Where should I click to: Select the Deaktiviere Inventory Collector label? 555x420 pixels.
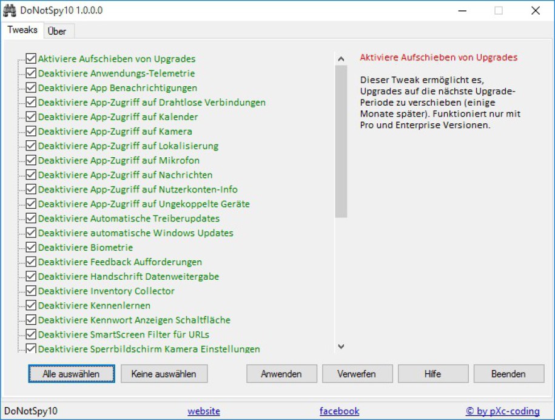tap(106, 291)
